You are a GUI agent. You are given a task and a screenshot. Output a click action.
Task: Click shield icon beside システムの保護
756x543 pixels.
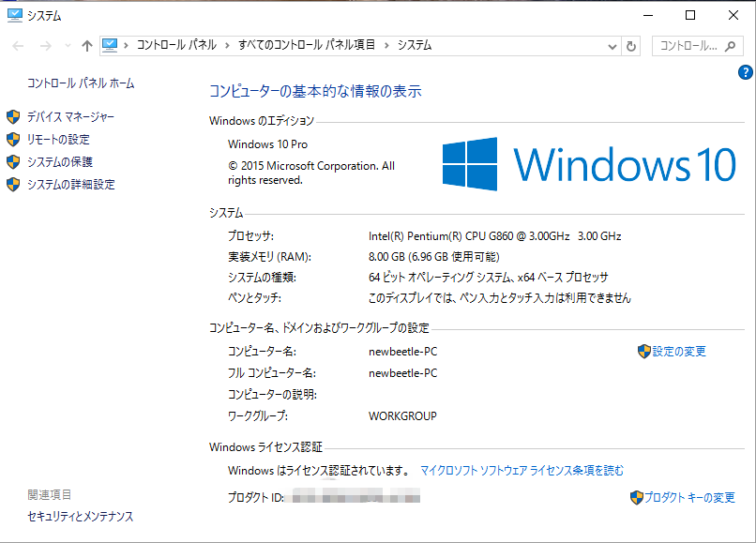pos(13,162)
